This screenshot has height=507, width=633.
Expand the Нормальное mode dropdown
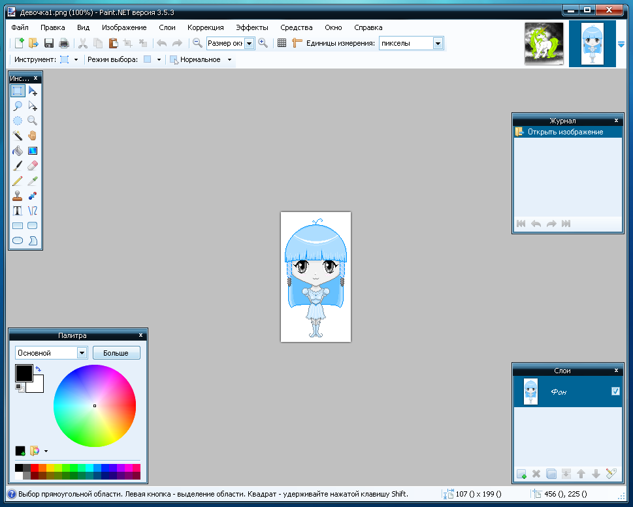pos(230,59)
